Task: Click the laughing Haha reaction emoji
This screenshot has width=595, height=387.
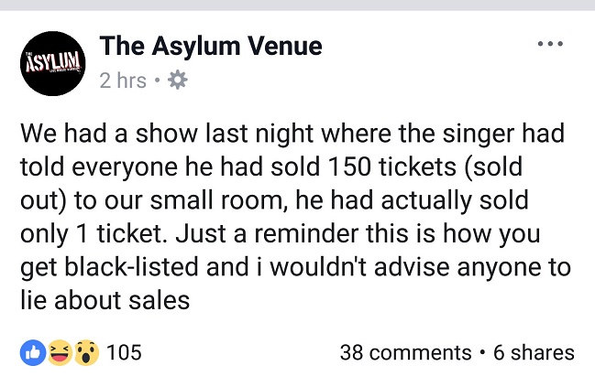Action: 59,351
